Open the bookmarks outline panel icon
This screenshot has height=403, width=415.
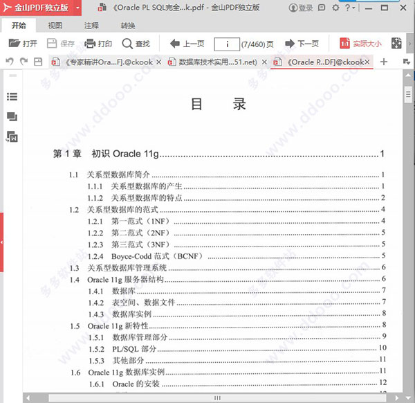click(x=12, y=96)
